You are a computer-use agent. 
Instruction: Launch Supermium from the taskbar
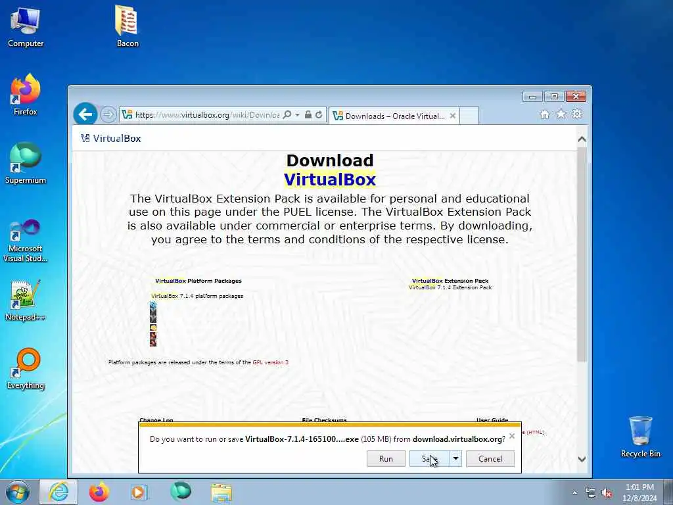(181, 492)
